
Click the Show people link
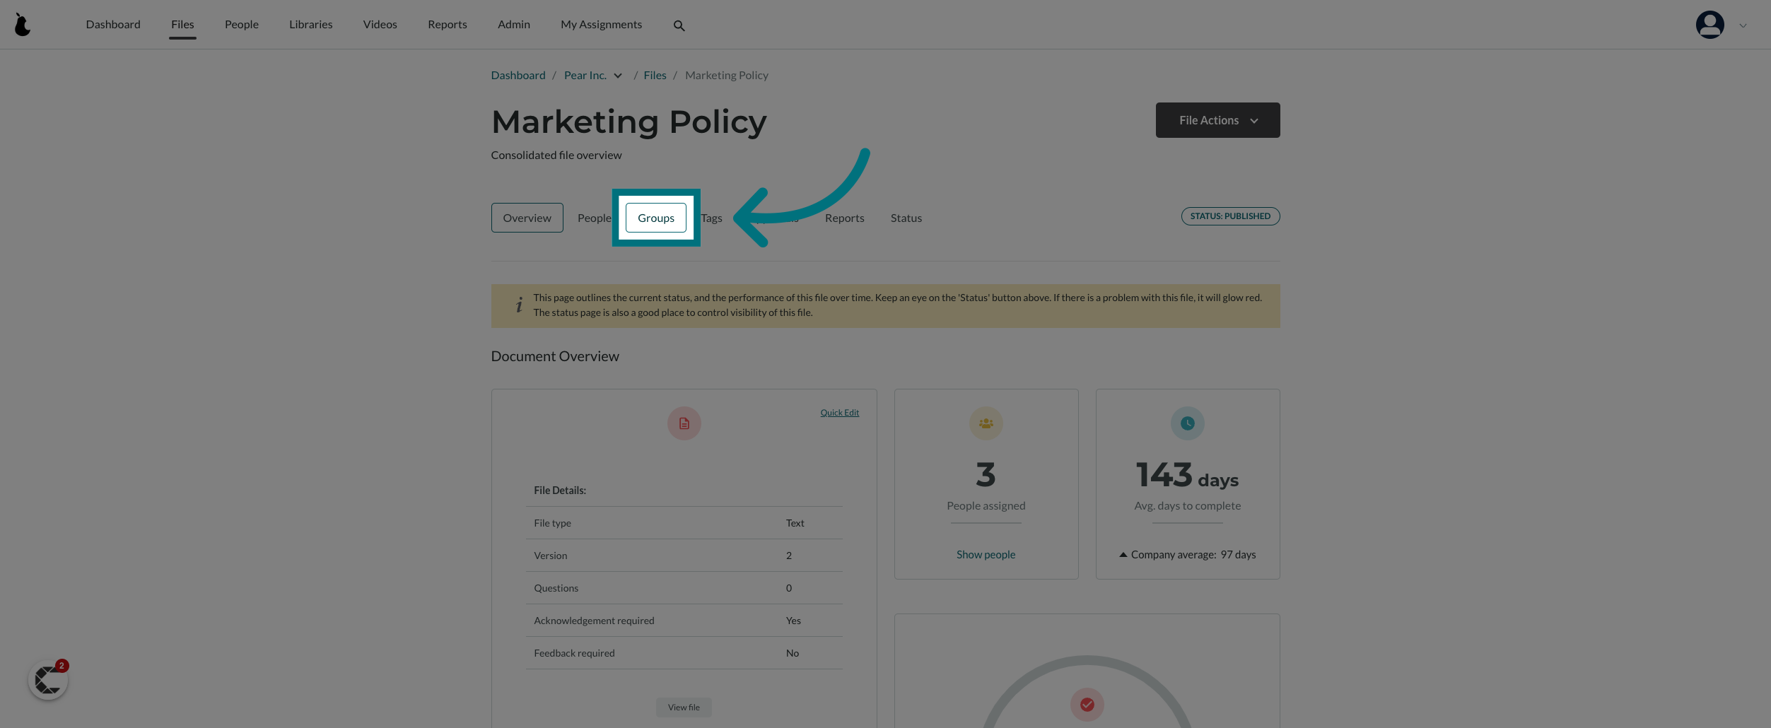[x=986, y=555]
